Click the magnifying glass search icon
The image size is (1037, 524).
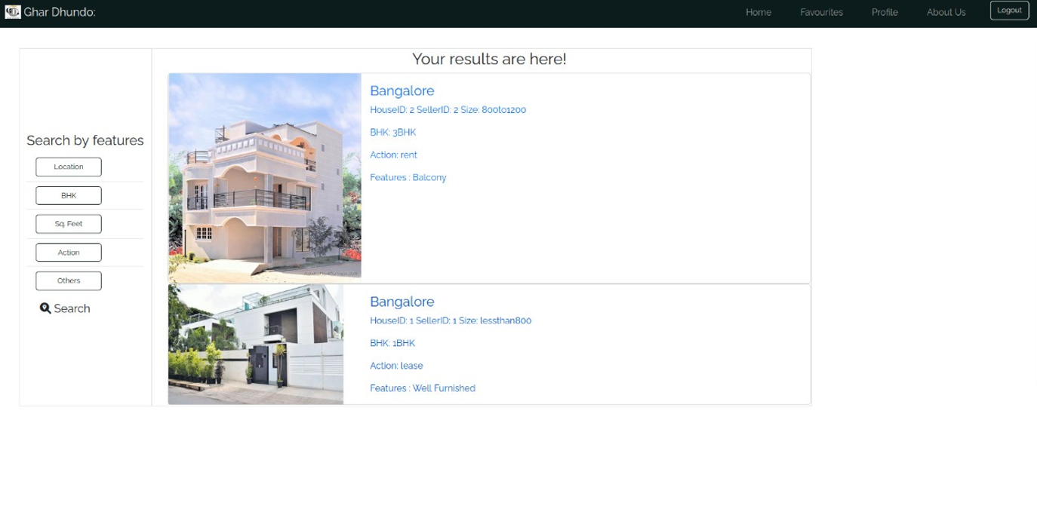[46, 308]
